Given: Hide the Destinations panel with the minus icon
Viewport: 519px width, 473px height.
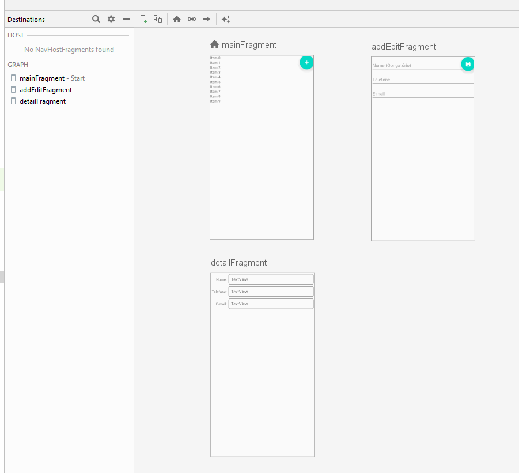Looking at the screenshot, I should click(126, 19).
